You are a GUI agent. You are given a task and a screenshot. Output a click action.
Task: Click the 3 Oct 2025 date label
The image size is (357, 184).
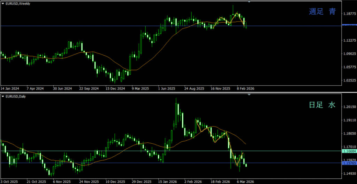(9, 181)
